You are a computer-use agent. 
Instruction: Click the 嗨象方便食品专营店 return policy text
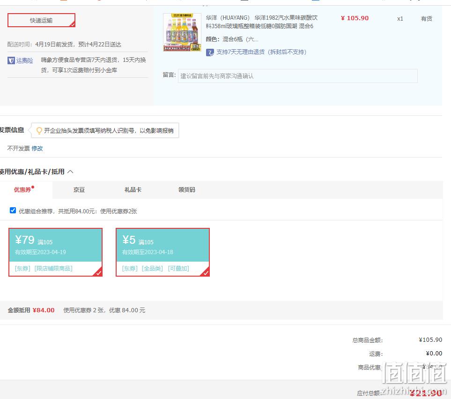tap(94, 65)
